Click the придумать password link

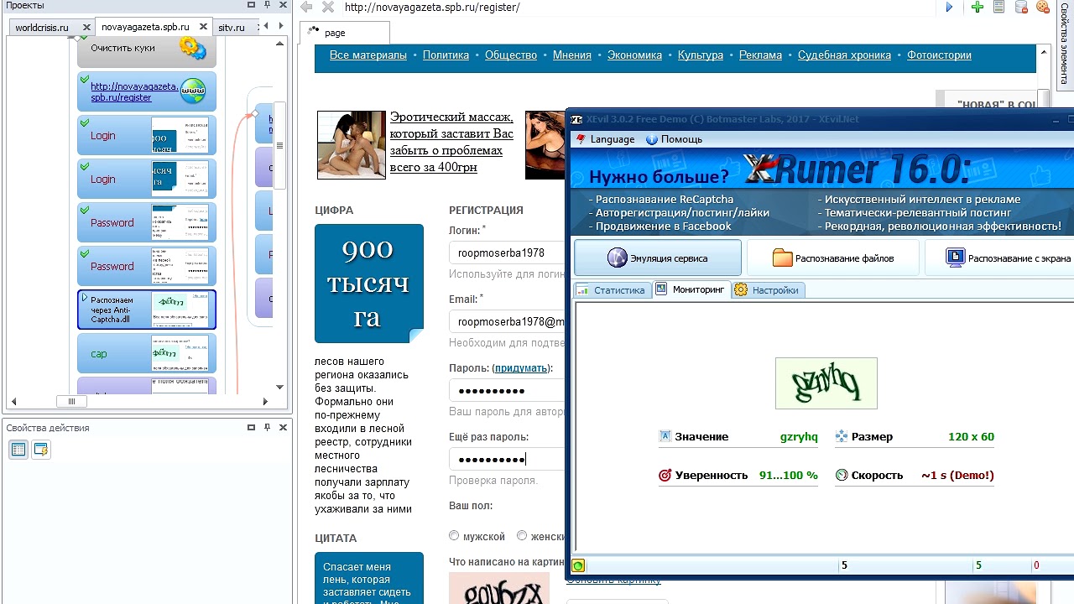tap(520, 368)
